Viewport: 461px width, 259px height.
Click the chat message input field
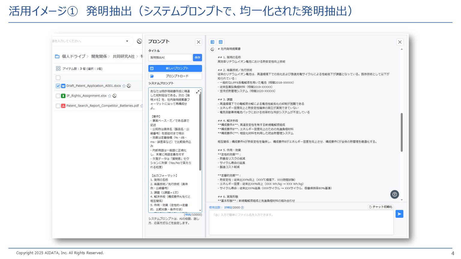tap(301, 222)
